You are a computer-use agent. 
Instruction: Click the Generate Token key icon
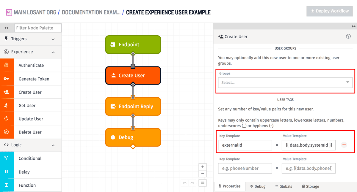pos(7,79)
